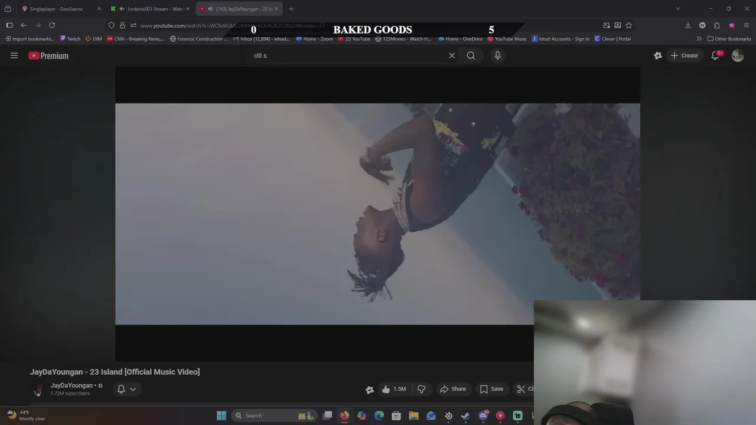Open the list all tabs dropdown
The image size is (756, 425).
[678, 9]
